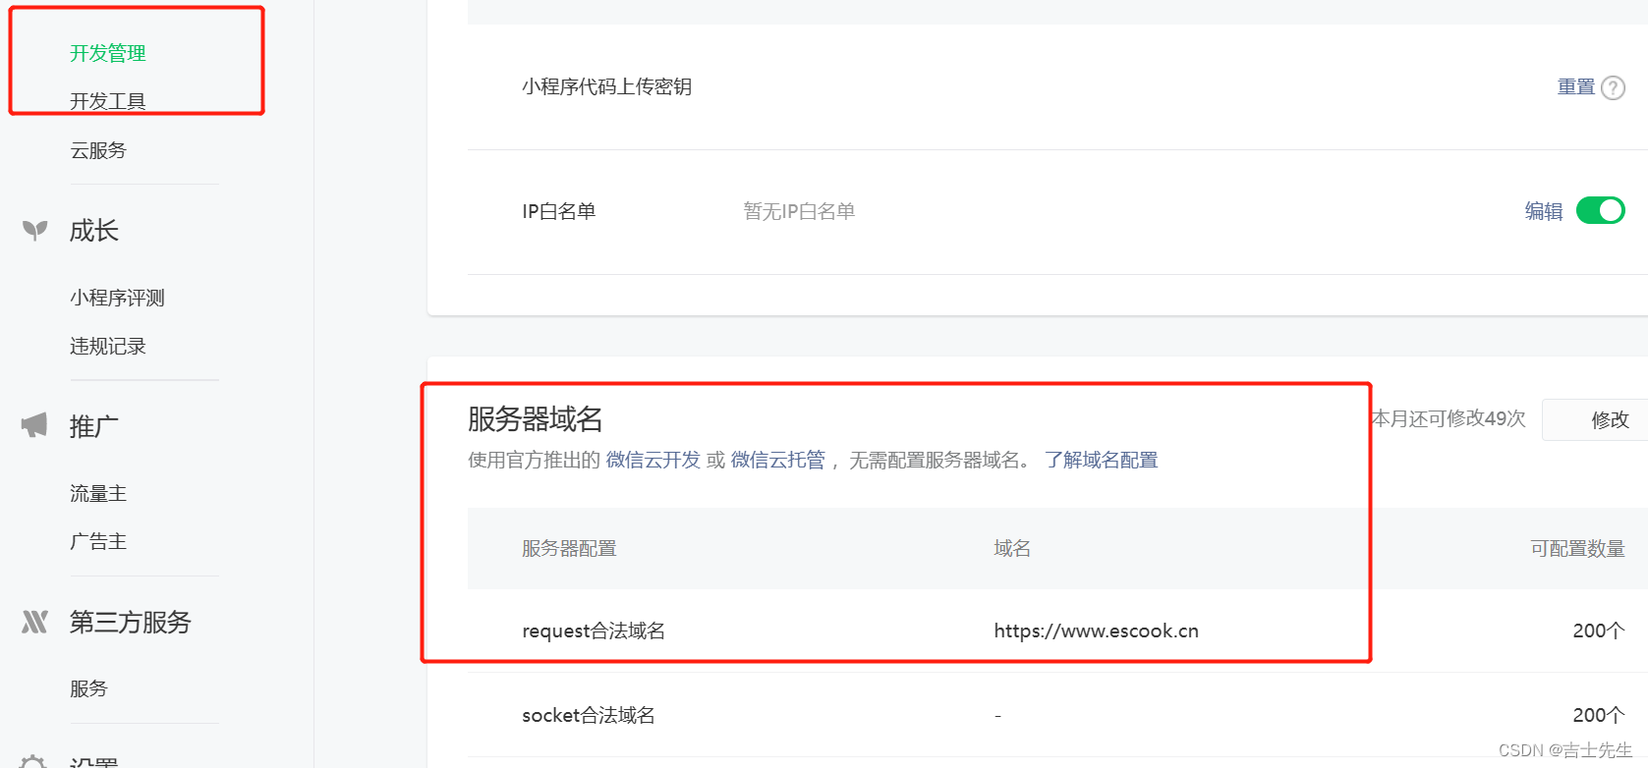Select the 成长 section heading
The width and height of the screenshot is (1648, 768).
click(94, 231)
